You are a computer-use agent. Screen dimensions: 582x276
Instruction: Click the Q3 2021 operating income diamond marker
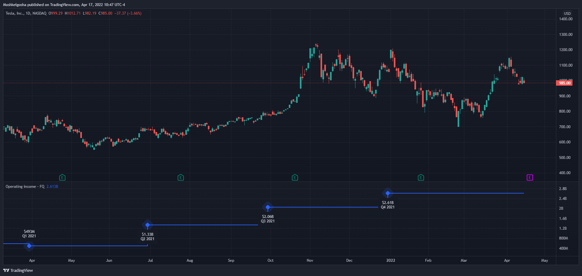[268, 207]
